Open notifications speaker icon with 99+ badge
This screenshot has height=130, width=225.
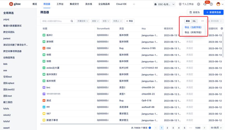click(x=205, y=4)
